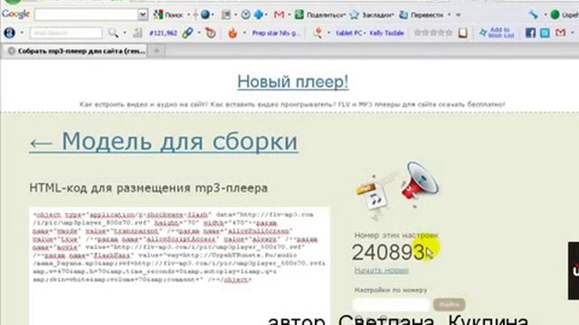Click the #121,962 rank text
The height and width of the screenshot is (325, 579).
163,33
